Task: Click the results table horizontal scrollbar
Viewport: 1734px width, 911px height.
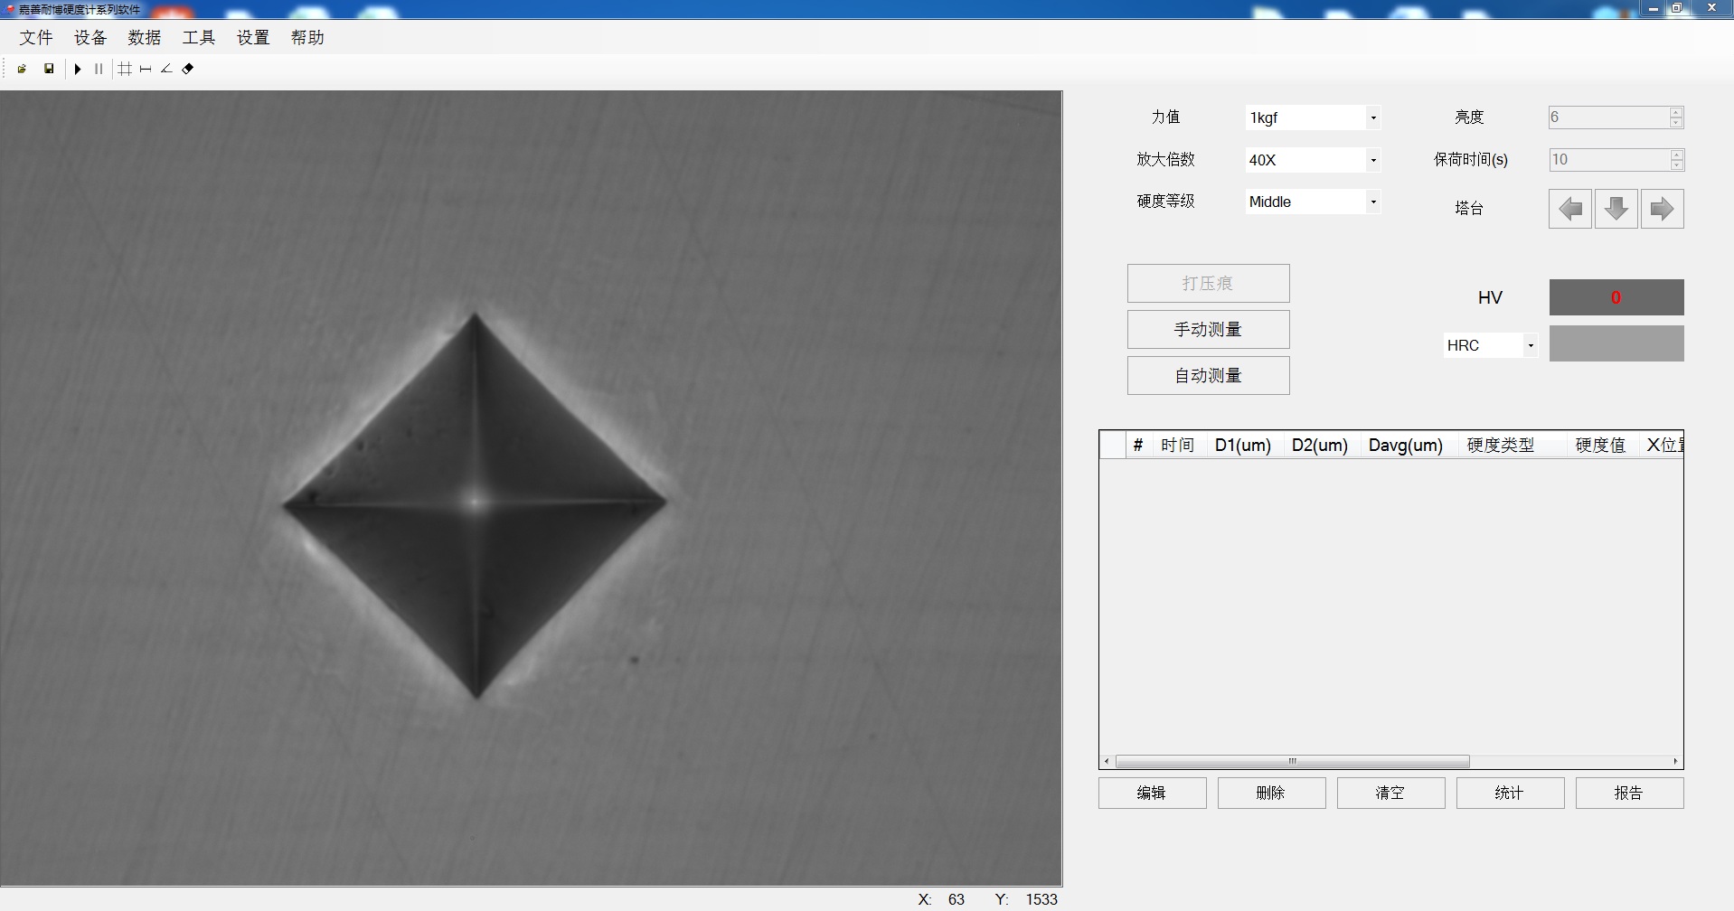Action: [1293, 761]
